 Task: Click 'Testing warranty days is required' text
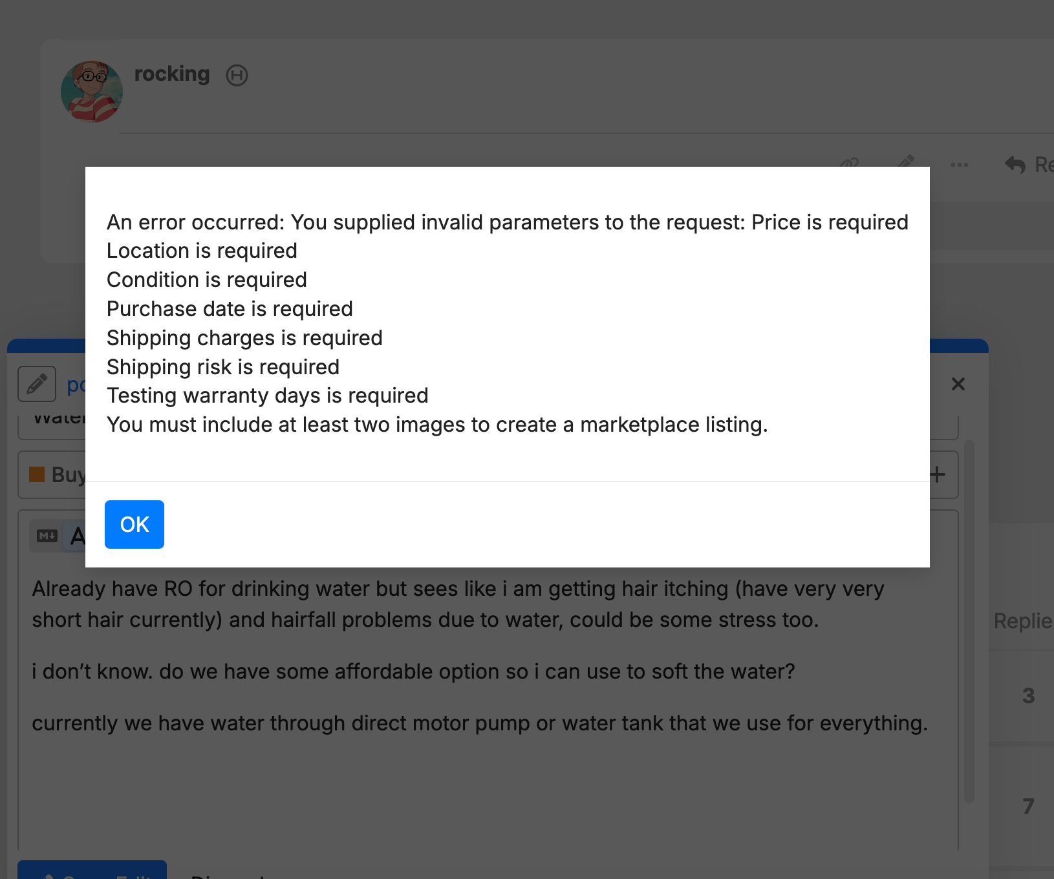pyautogui.click(x=268, y=396)
